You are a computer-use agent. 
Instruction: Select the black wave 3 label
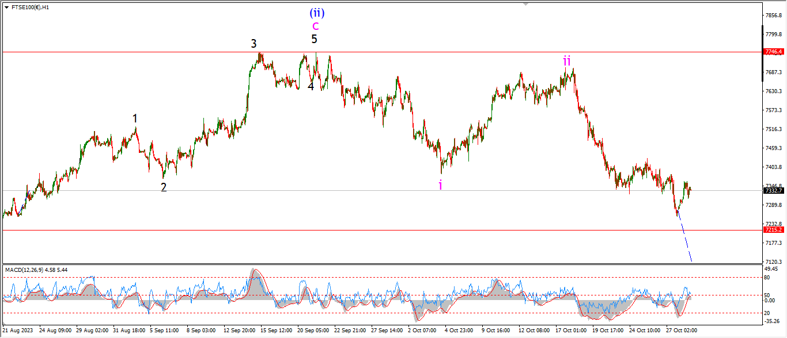(253, 44)
